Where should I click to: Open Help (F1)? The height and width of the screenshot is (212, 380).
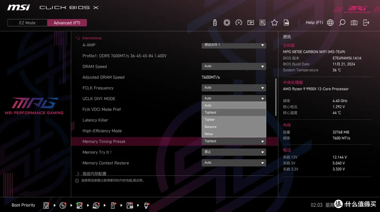pos(314,23)
